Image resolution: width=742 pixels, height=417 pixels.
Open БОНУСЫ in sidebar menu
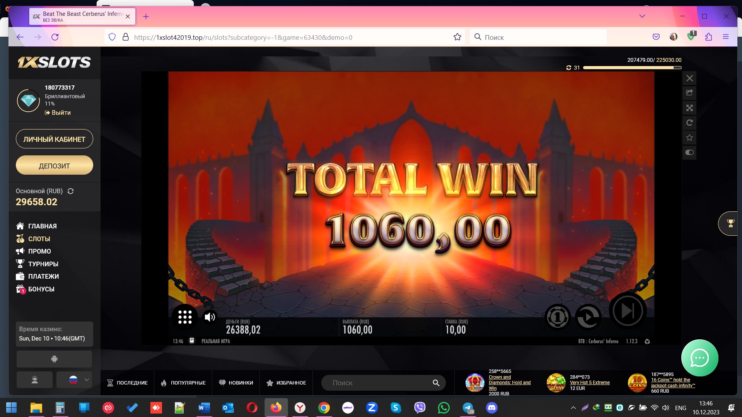click(x=35, y=289)
